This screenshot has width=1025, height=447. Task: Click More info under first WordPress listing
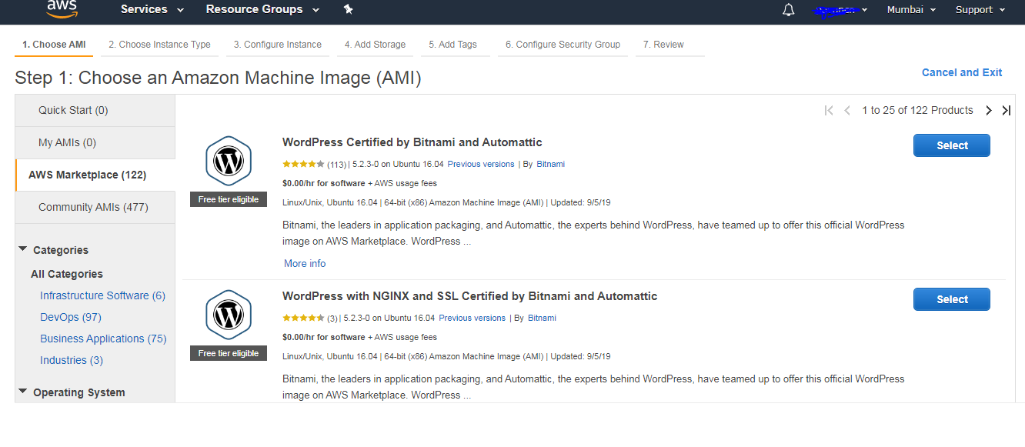click(305, 263)
